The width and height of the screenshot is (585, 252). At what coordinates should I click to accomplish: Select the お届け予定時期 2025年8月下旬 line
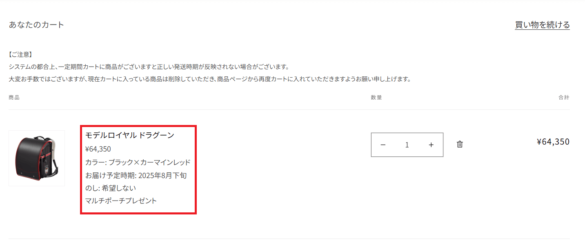tap(136, 175)
